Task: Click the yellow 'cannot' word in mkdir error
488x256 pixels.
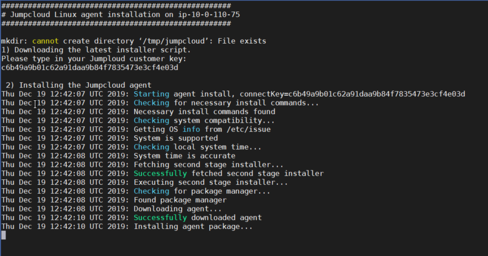Action: (x=45, y=41)
